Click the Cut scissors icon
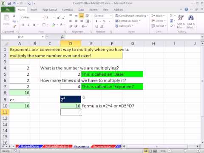 click(x=14, y=16)
